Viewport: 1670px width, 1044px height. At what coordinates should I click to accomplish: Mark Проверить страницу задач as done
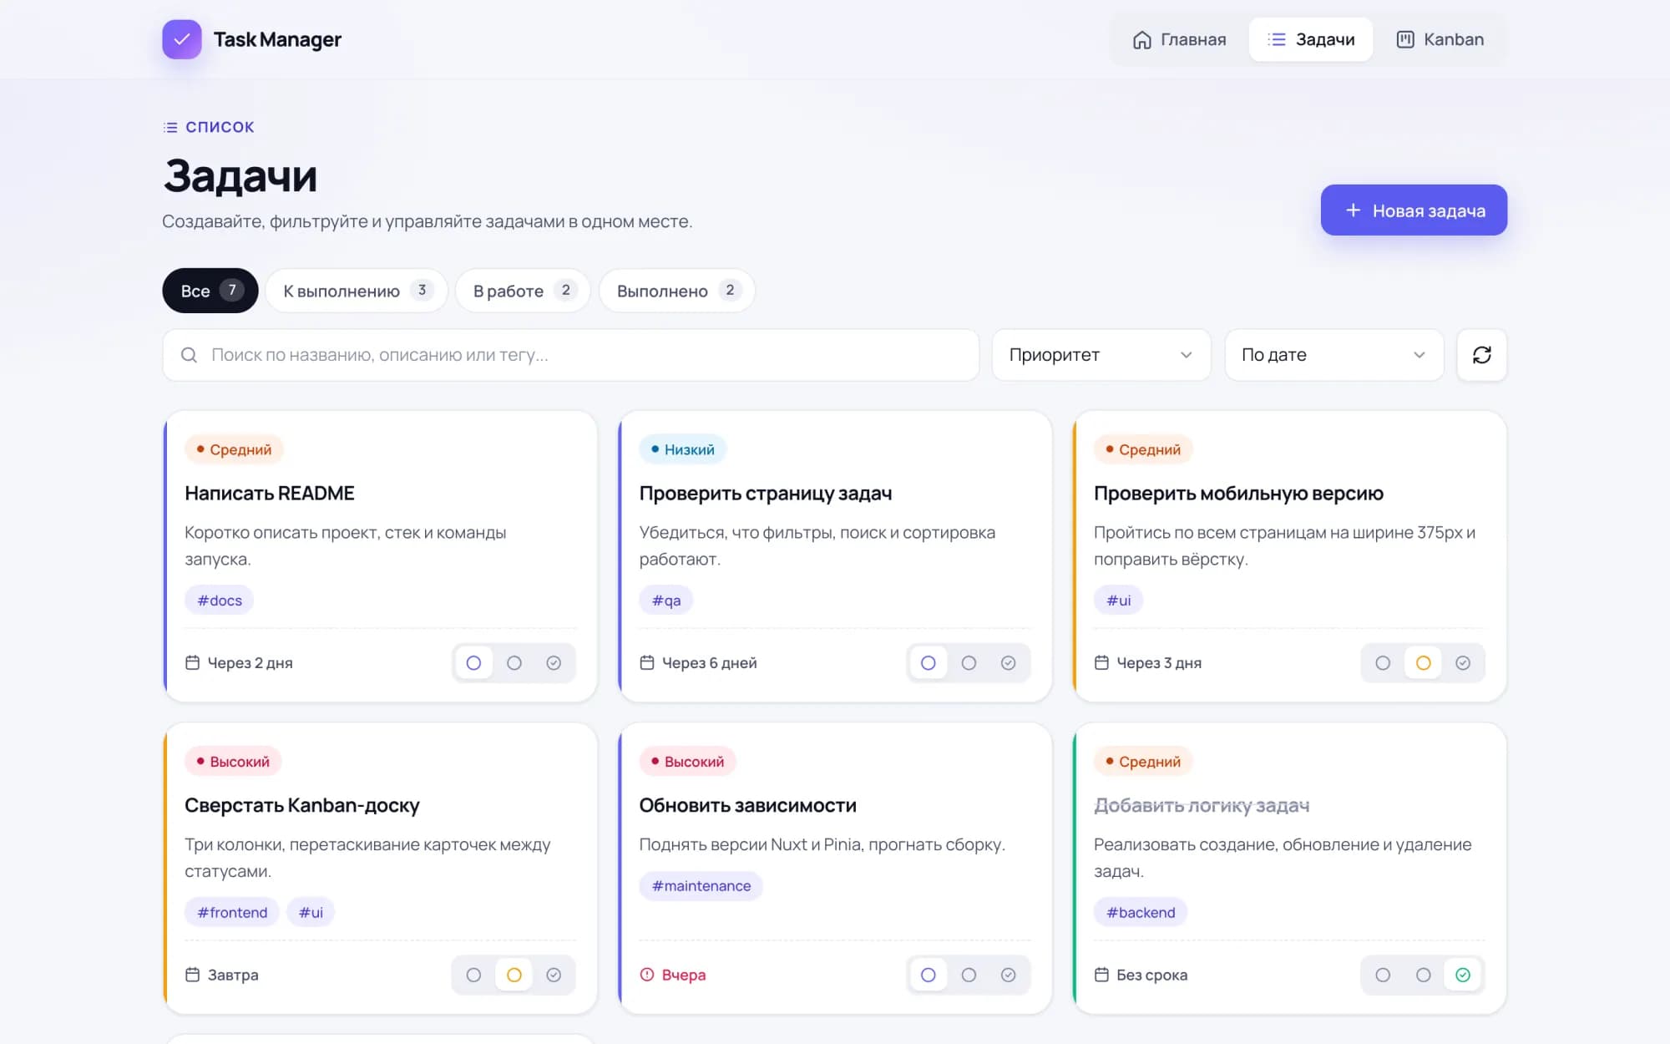click(1009, 663)
